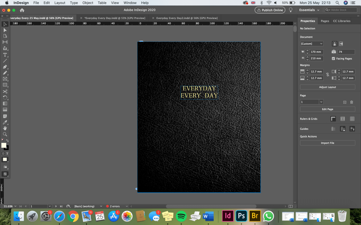The height and width of the screenshot is (225, 361).
Task: Select the Pen tool
Action: tap(5, 67)
